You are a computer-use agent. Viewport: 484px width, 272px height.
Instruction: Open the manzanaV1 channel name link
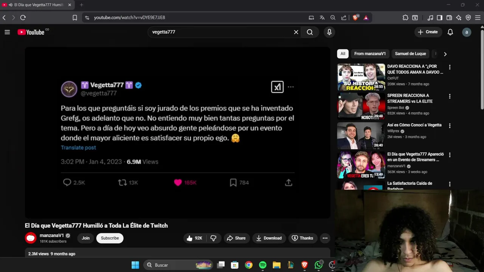click(52, 235)
